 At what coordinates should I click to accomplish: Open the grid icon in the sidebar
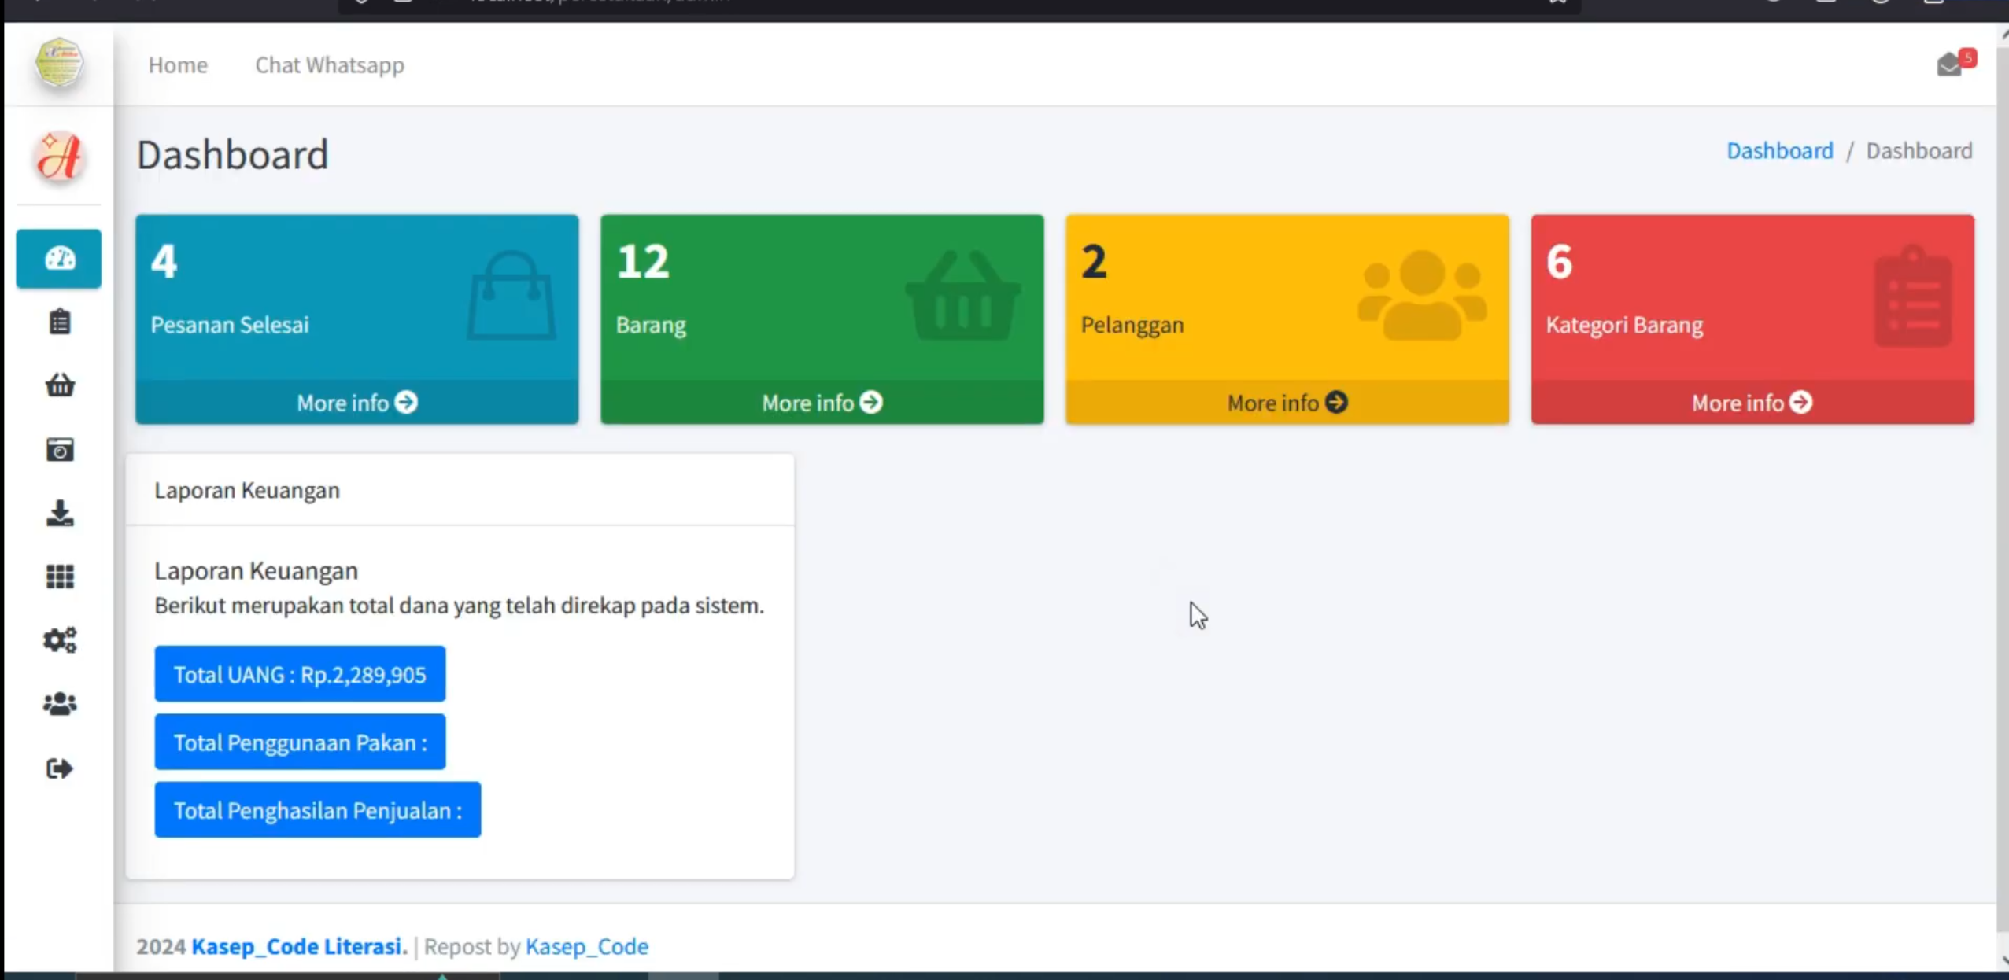(60, 577)
